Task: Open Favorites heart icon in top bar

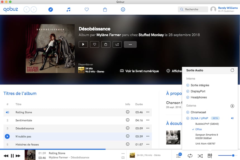Action: [x=87, y=9]
